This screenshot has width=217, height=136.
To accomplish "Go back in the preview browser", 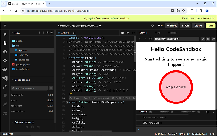I will coord(140,39).
